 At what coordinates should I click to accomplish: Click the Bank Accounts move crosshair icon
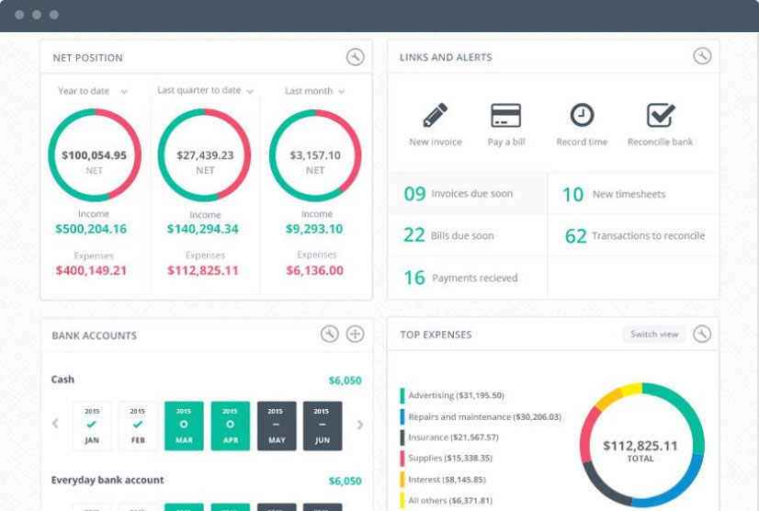click(x=355, y=335)
